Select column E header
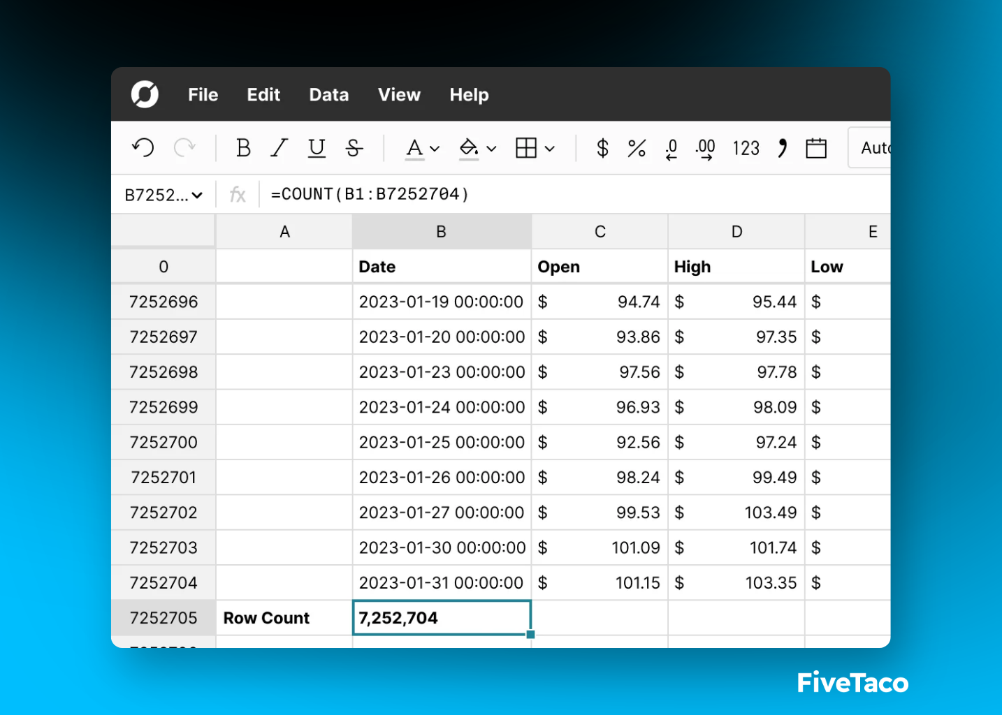The image size is (1002, 715). click(x=848, y=232)
